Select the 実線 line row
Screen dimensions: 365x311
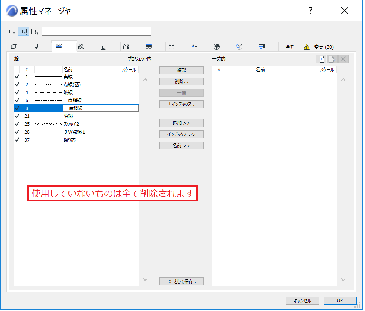(x=76, y=76)
